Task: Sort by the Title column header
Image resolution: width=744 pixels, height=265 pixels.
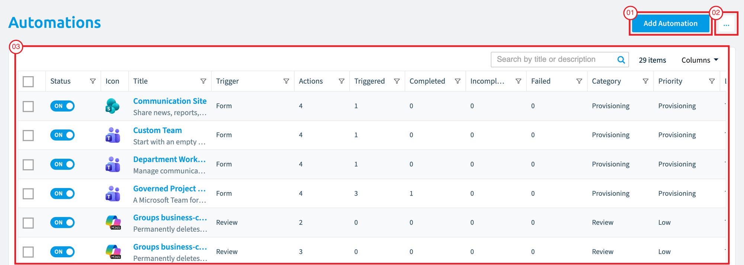Action: tap(140, 81)
